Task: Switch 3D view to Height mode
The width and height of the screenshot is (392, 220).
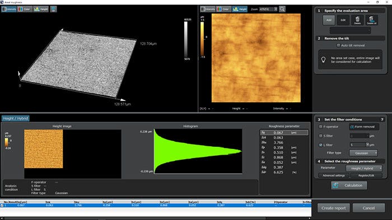Action: (41, 9)
